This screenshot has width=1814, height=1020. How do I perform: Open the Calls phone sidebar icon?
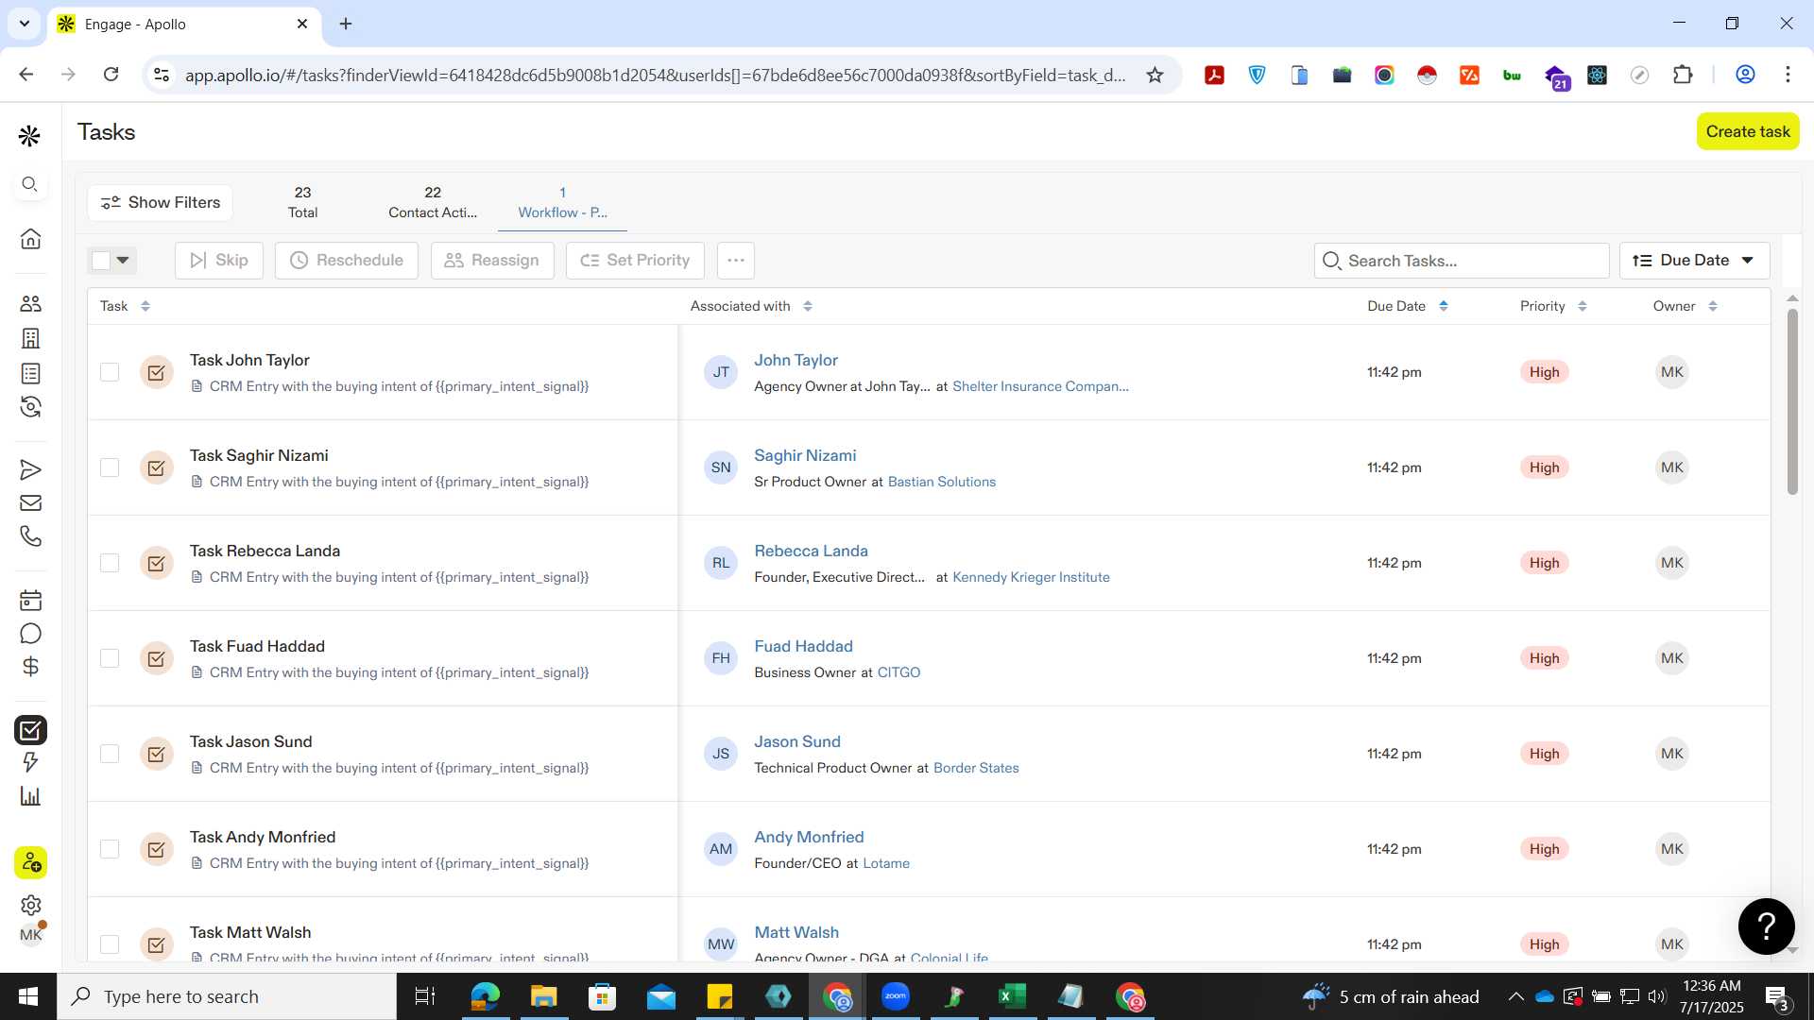coord(30,536)
